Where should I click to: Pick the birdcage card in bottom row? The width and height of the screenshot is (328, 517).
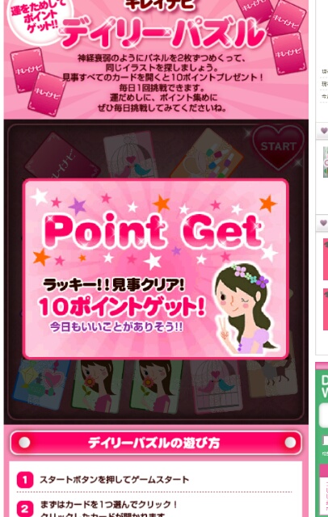[x=216, y=386]
